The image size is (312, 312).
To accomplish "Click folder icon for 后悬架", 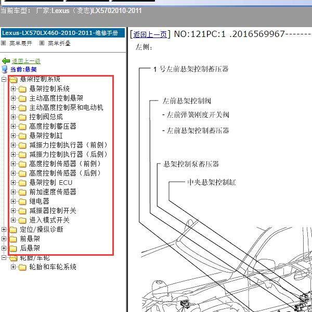I will [x=13, y=248].
